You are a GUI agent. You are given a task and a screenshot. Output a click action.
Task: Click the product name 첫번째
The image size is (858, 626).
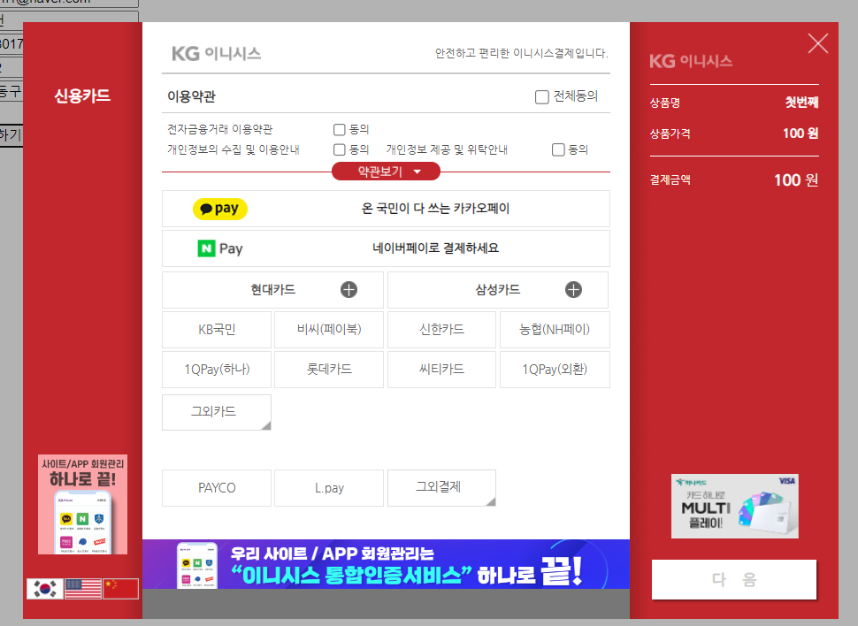(x=801, y=103)
